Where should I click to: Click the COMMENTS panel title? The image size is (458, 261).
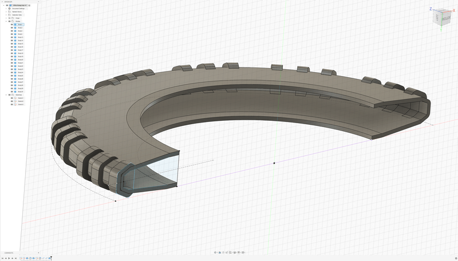[9, 253]
